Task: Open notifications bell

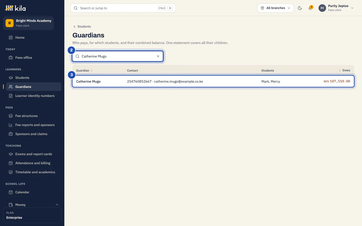Action: pyautogui.click(x=310, y=8)
